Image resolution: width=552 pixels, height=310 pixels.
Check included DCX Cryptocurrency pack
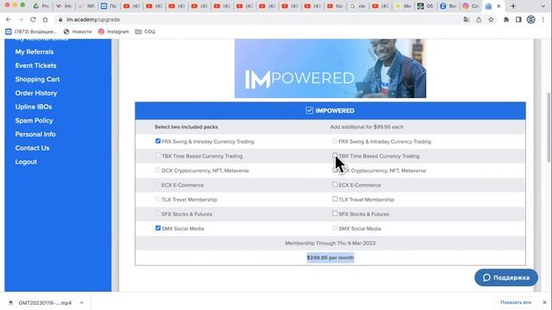[x=158, y=170]
